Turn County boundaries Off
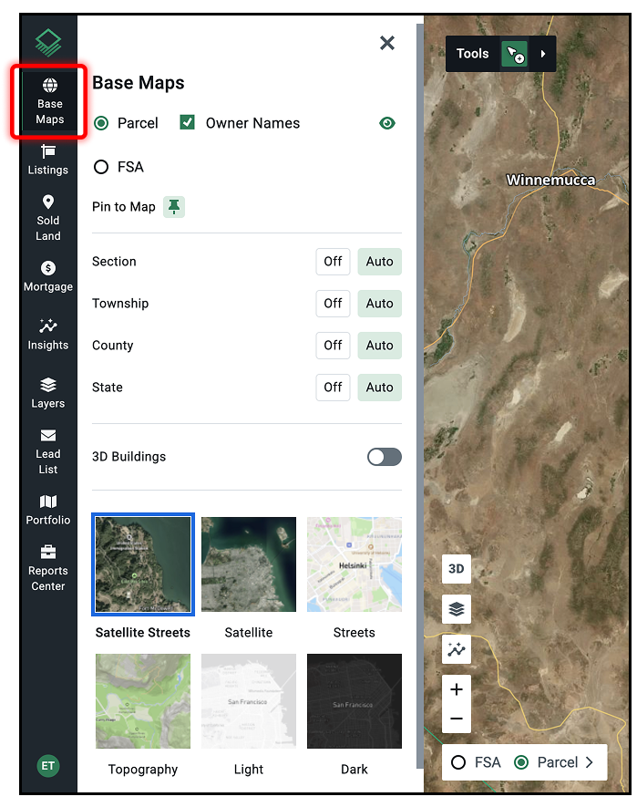This screenshot has width=637, height=807. tap(333, 346)
